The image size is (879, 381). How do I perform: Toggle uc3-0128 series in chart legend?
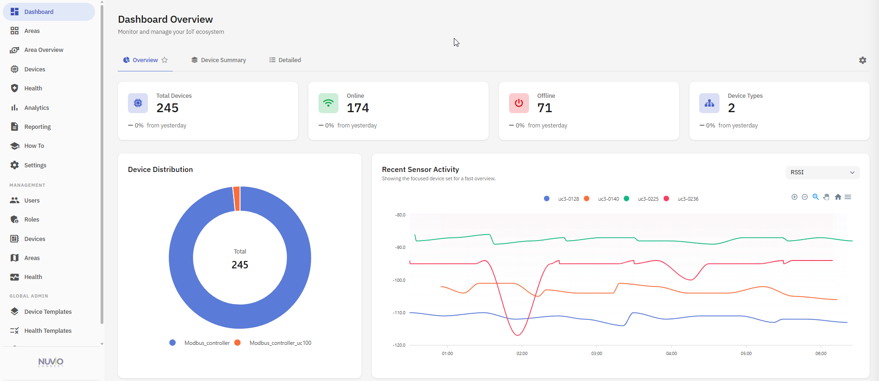point(562,199)
